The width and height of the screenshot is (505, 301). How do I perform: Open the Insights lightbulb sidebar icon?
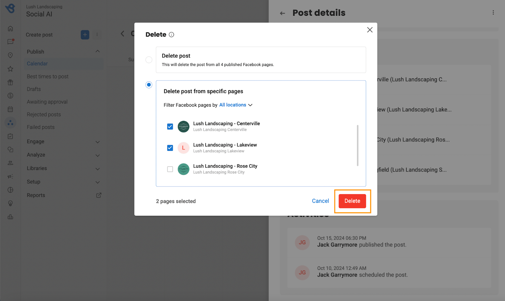coord(10,204)
